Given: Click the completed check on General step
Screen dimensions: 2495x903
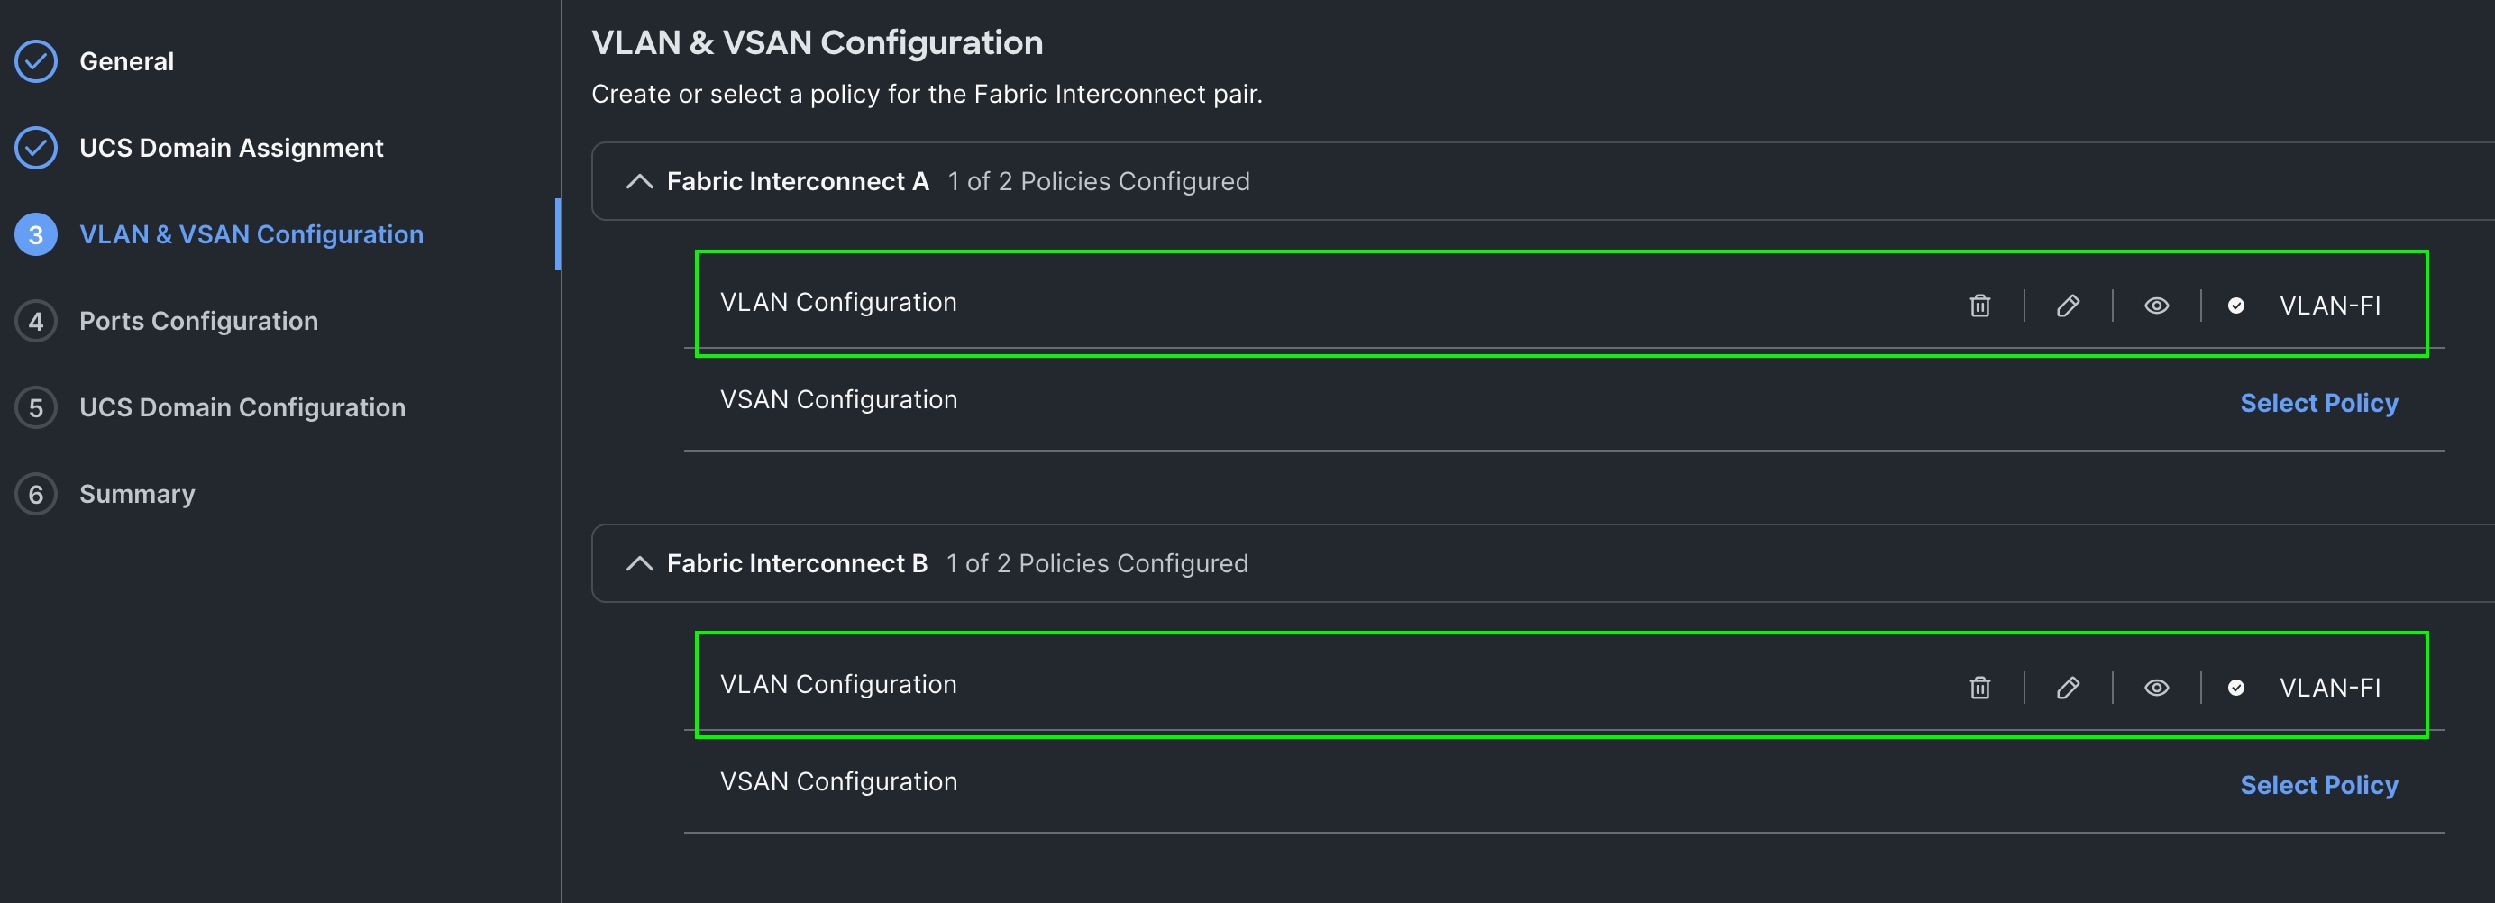Looking at the screenshot, I should [x=36, y=60].
